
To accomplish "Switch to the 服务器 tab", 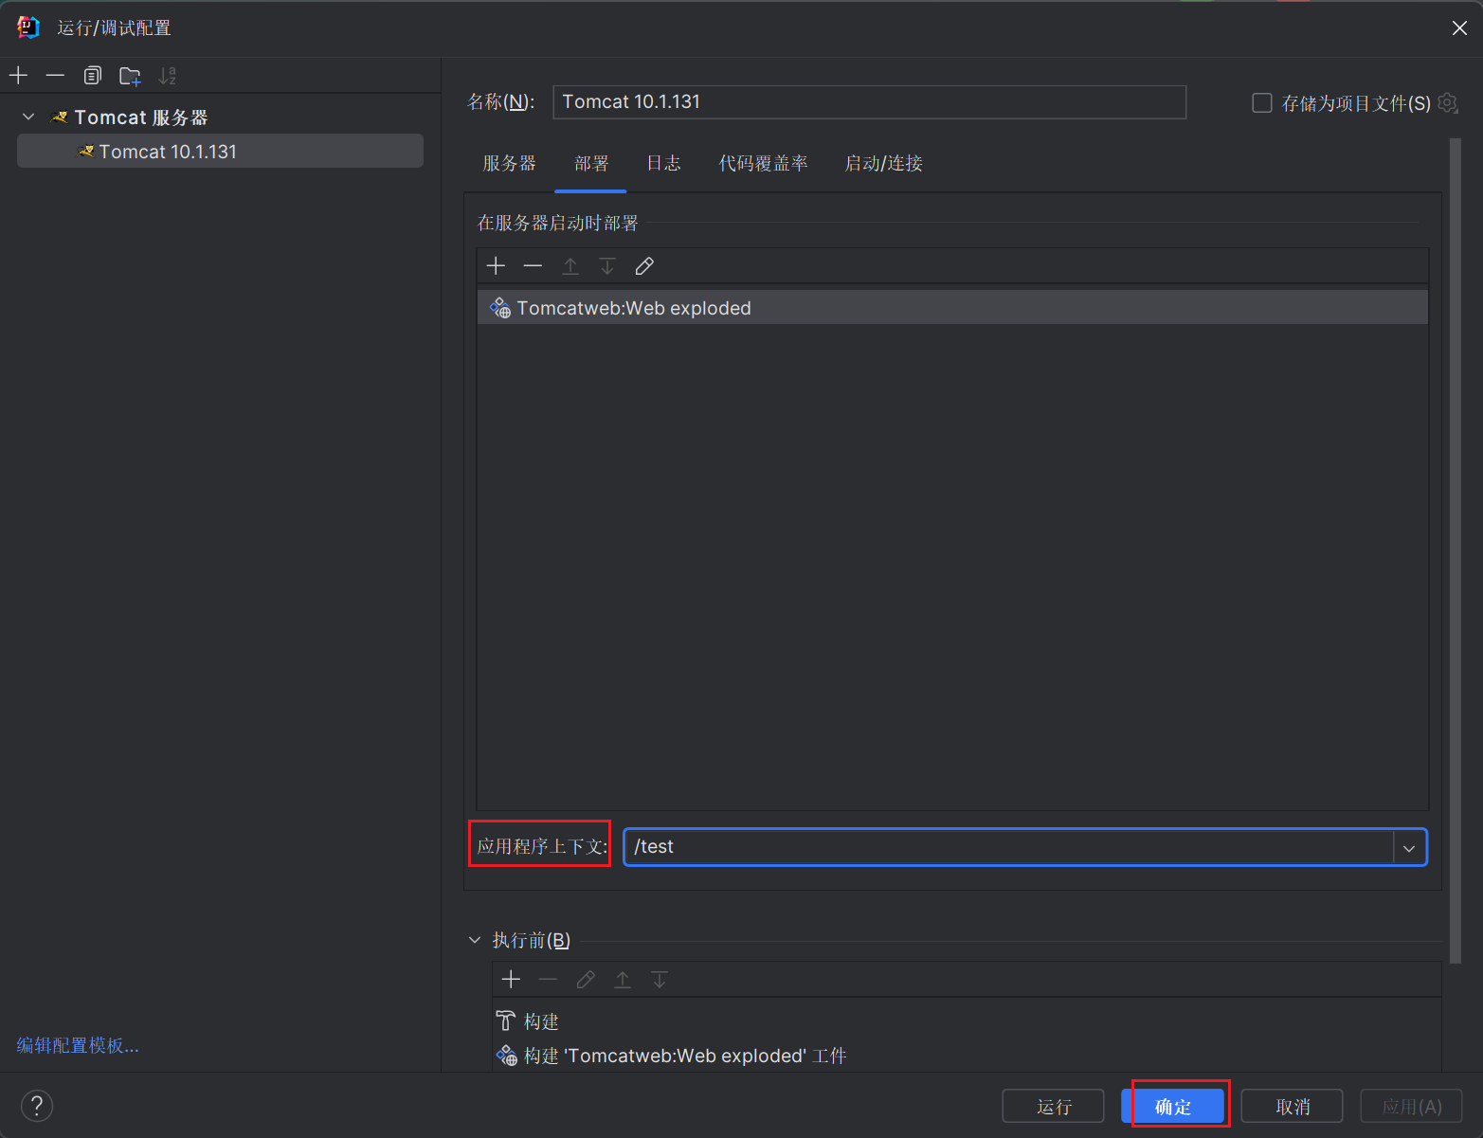I will pyautogui.click(x=509, y=164).
